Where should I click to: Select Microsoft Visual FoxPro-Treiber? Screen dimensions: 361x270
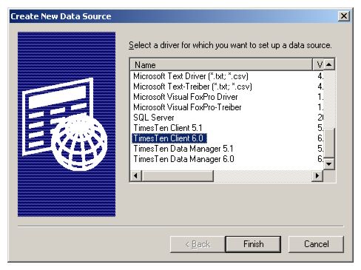pos(187,107)
